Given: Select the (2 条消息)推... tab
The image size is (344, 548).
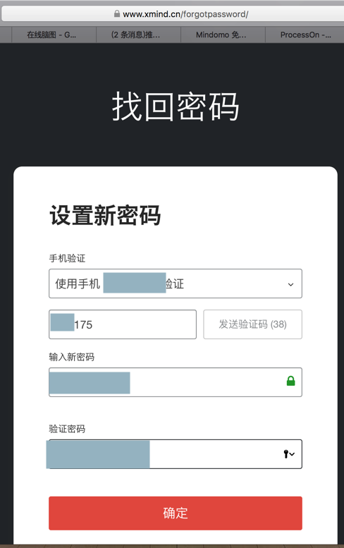Looking at the screenshot, I should 136,35.
